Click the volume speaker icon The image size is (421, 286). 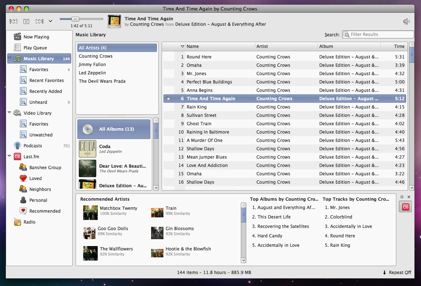point(406,21)
